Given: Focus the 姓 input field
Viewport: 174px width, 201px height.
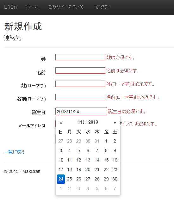Looking at the screenshot, I should (x=80, y=57).
